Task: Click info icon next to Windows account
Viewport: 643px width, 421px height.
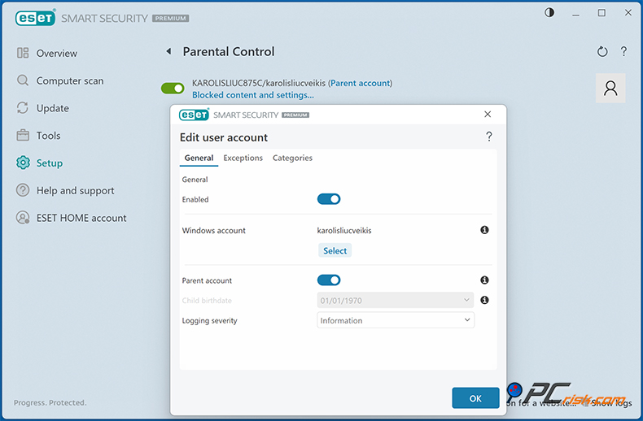Action: [x=484, y=231]
